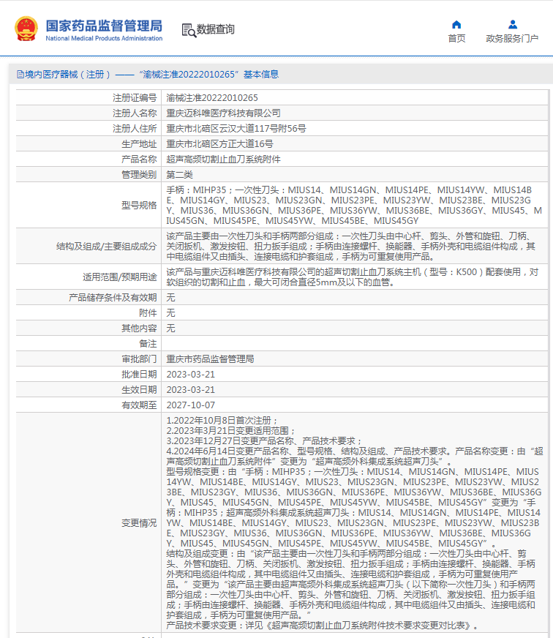This screenshot has height=638, width=553.
Task: Click the document icon before 境内医疗器械
Action: (x=20, y=75)
